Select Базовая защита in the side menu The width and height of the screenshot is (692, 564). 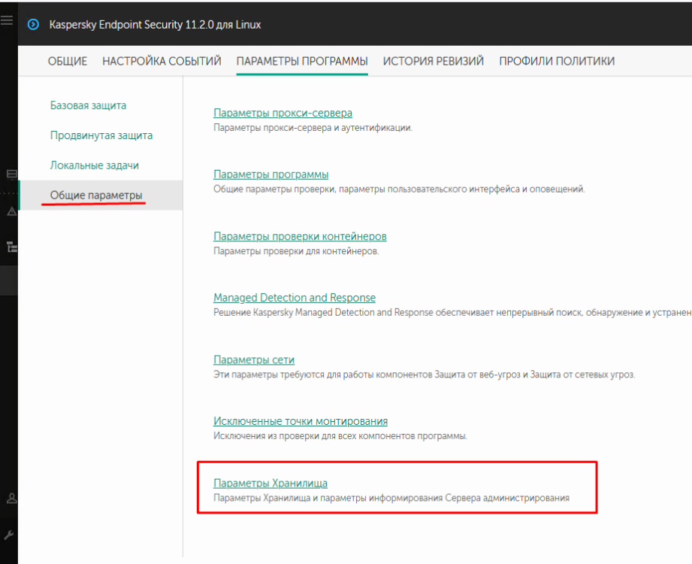coord(88,105)
